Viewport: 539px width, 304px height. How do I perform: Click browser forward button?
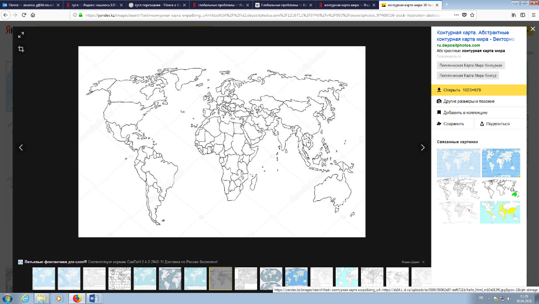(15, 15)
